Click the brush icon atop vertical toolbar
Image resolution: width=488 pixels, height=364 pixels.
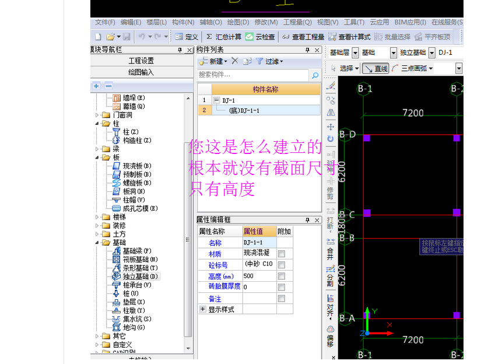coord(331,86)
